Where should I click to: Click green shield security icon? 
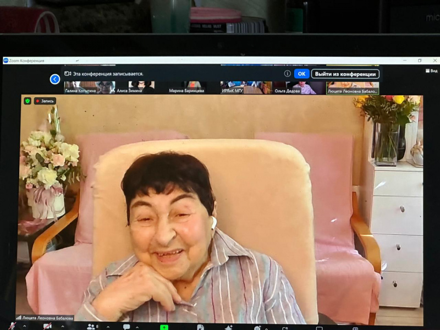pyautogui.click(x=28, y=101)
